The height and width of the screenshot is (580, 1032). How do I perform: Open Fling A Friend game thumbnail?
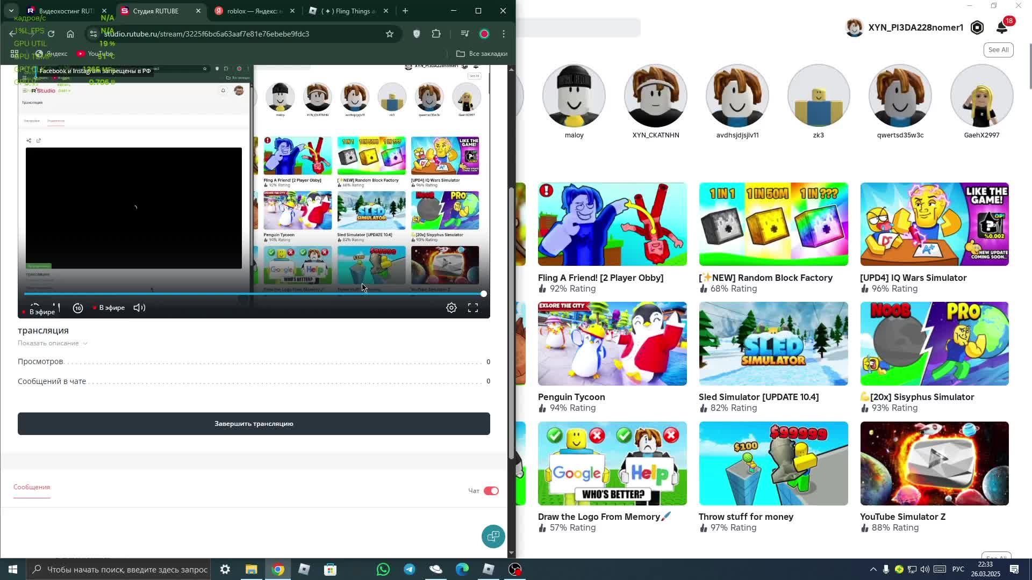pos(612,224)
